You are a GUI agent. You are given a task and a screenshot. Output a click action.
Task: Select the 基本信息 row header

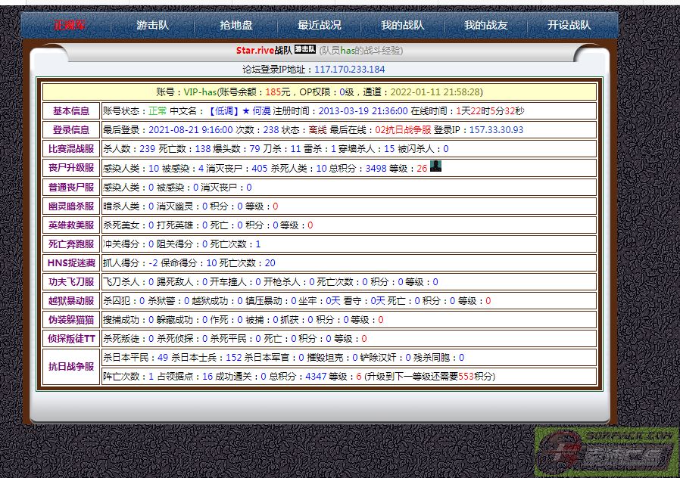(x=71, y=111)
